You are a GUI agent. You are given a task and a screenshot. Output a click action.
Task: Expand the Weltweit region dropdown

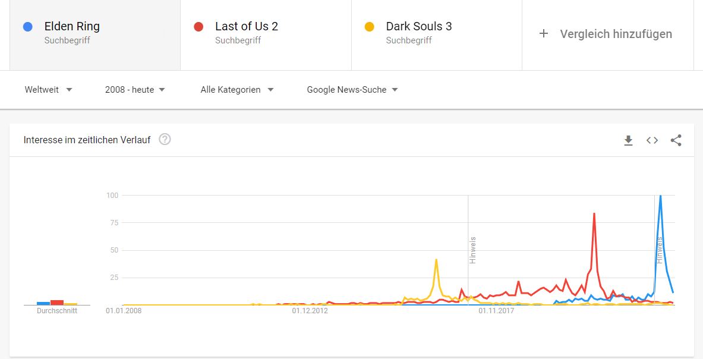click(x=48, y=90)
